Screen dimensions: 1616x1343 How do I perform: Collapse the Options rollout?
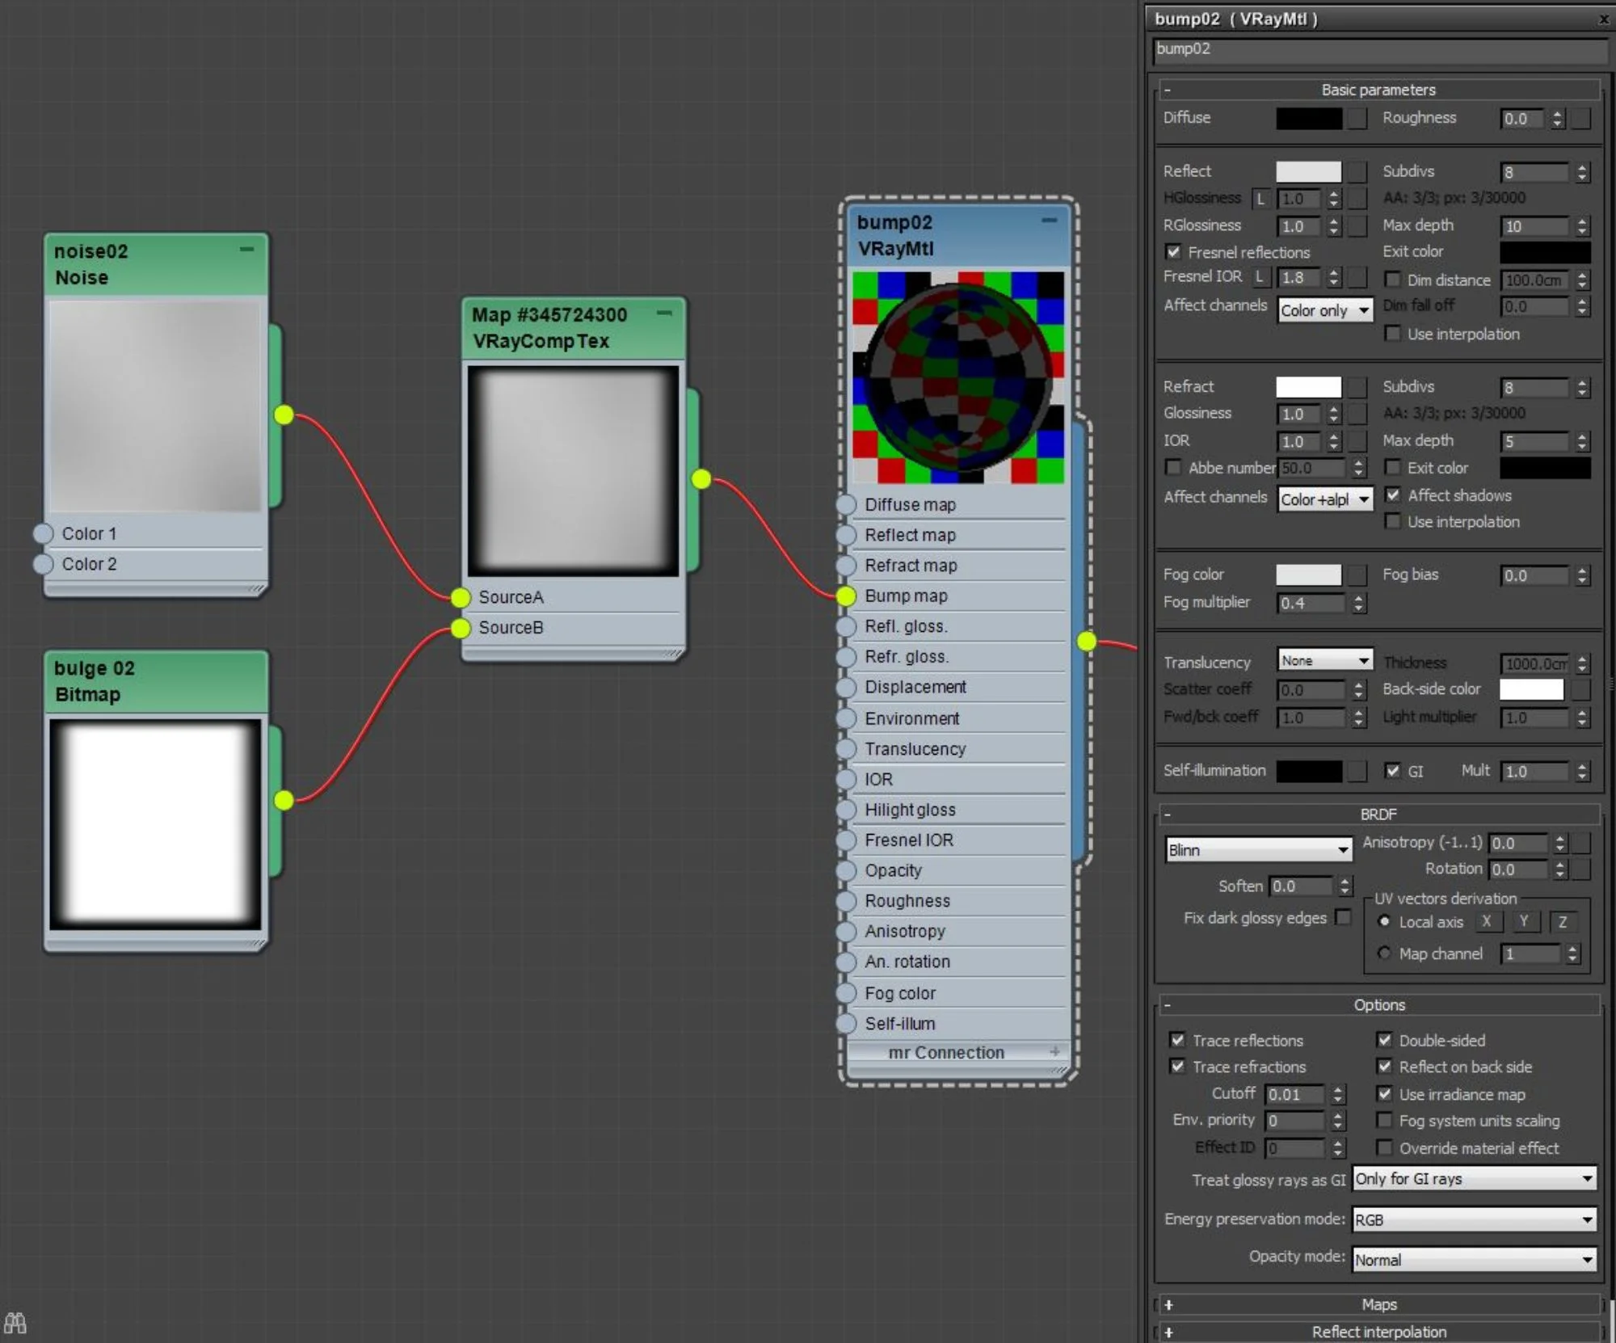[x=1379, y=1004]
